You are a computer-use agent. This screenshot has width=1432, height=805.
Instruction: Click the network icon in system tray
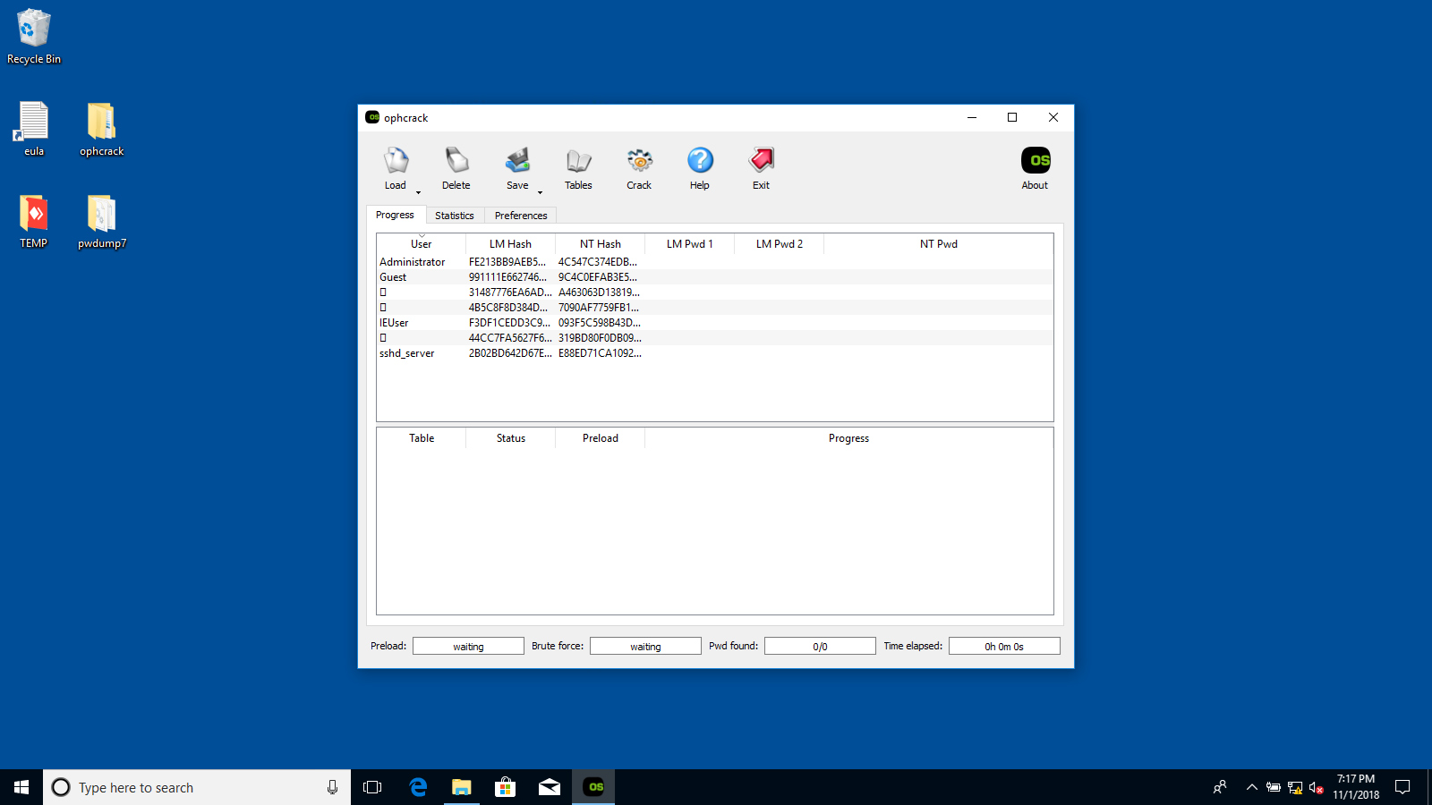tap(1295, 787)
